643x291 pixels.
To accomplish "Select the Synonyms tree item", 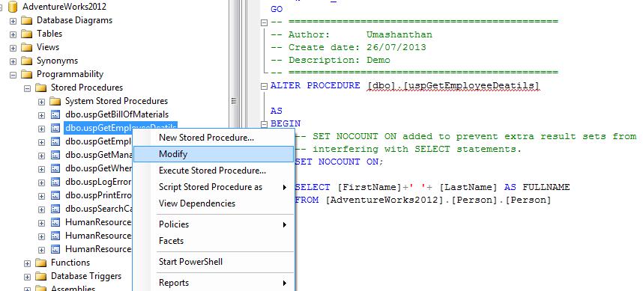I will tap(57, 61).
